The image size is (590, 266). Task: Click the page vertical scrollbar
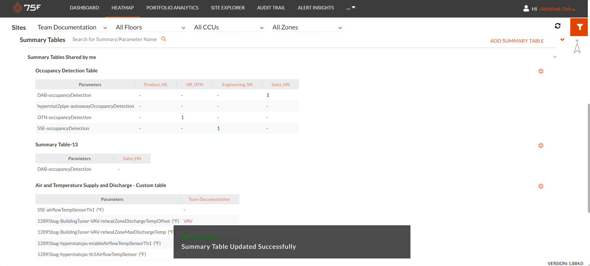pos(588,158)
